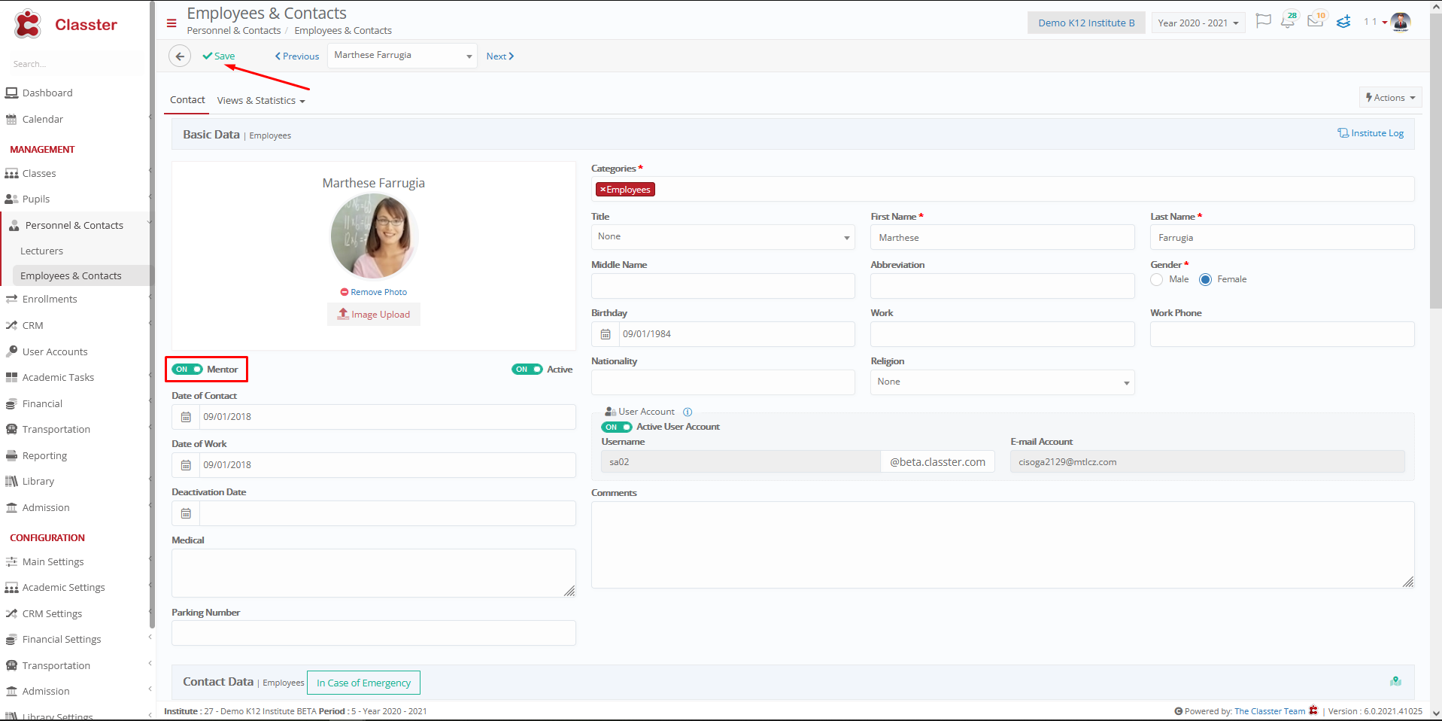This screenshot has width=1442, height=721.
Task: Open the Year 2020 - 2021 dropdown
Action: tap(1198, 23)
